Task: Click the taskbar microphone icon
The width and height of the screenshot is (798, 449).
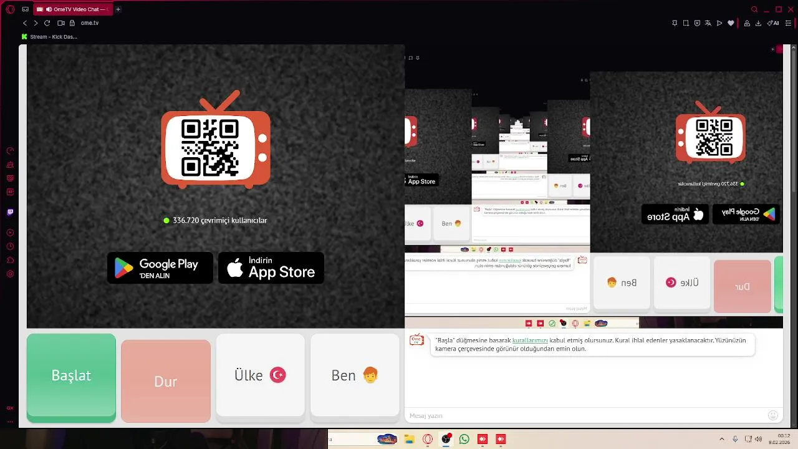Action: point(736,439)
